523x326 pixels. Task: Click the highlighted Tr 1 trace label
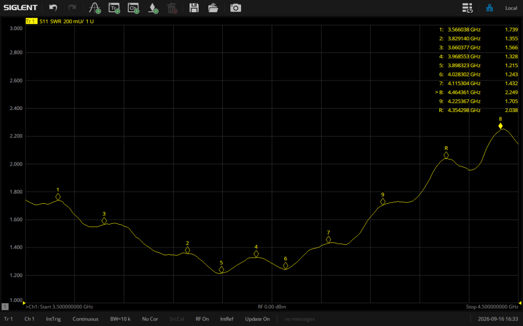tap(31, 21)
